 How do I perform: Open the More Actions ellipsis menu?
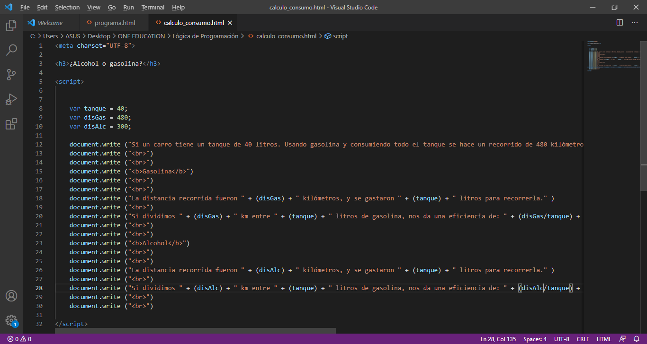[635, 23]
